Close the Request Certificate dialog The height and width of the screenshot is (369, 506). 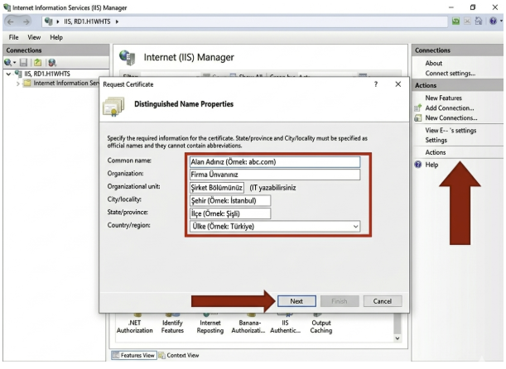[x=398, y=84]
